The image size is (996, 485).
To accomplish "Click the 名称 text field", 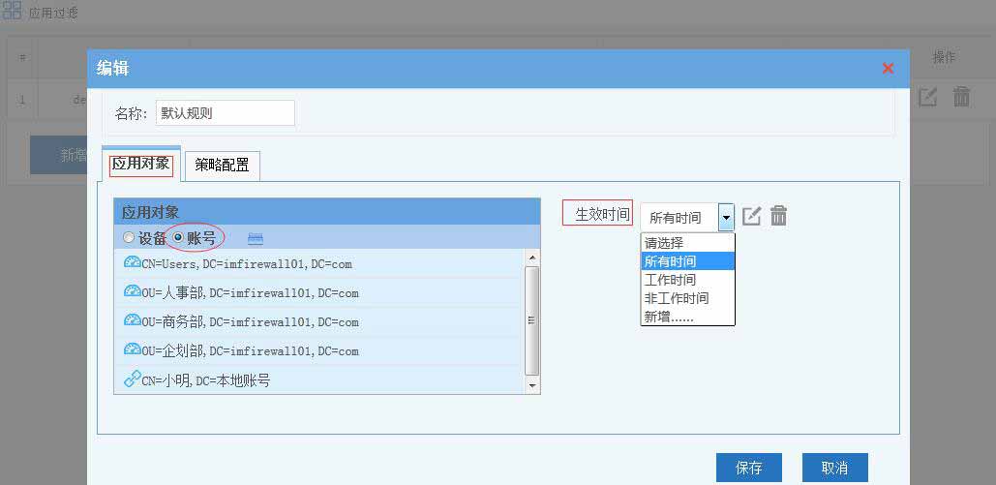I will coord(225,113).
